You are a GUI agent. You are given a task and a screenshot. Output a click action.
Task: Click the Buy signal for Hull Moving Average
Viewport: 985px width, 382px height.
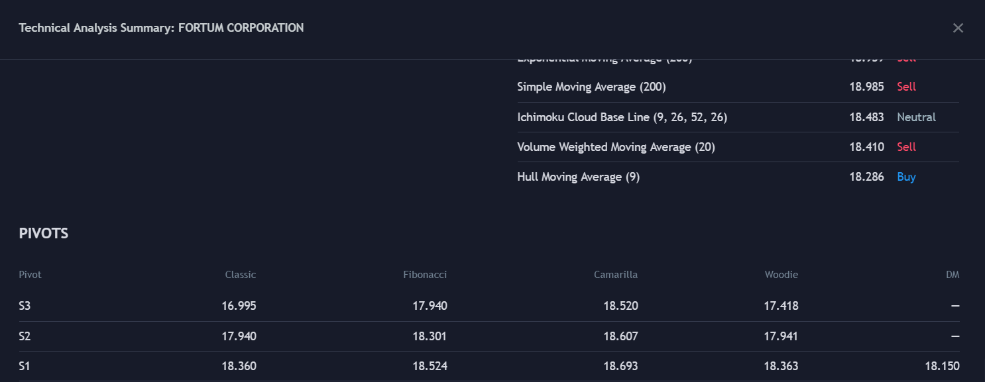906,177
